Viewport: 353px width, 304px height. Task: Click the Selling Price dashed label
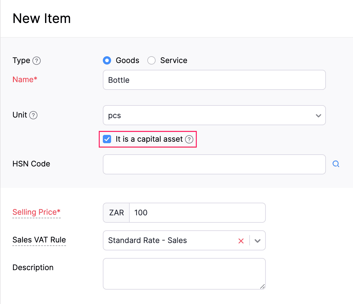pyautogui.click(x=36, y=212)
